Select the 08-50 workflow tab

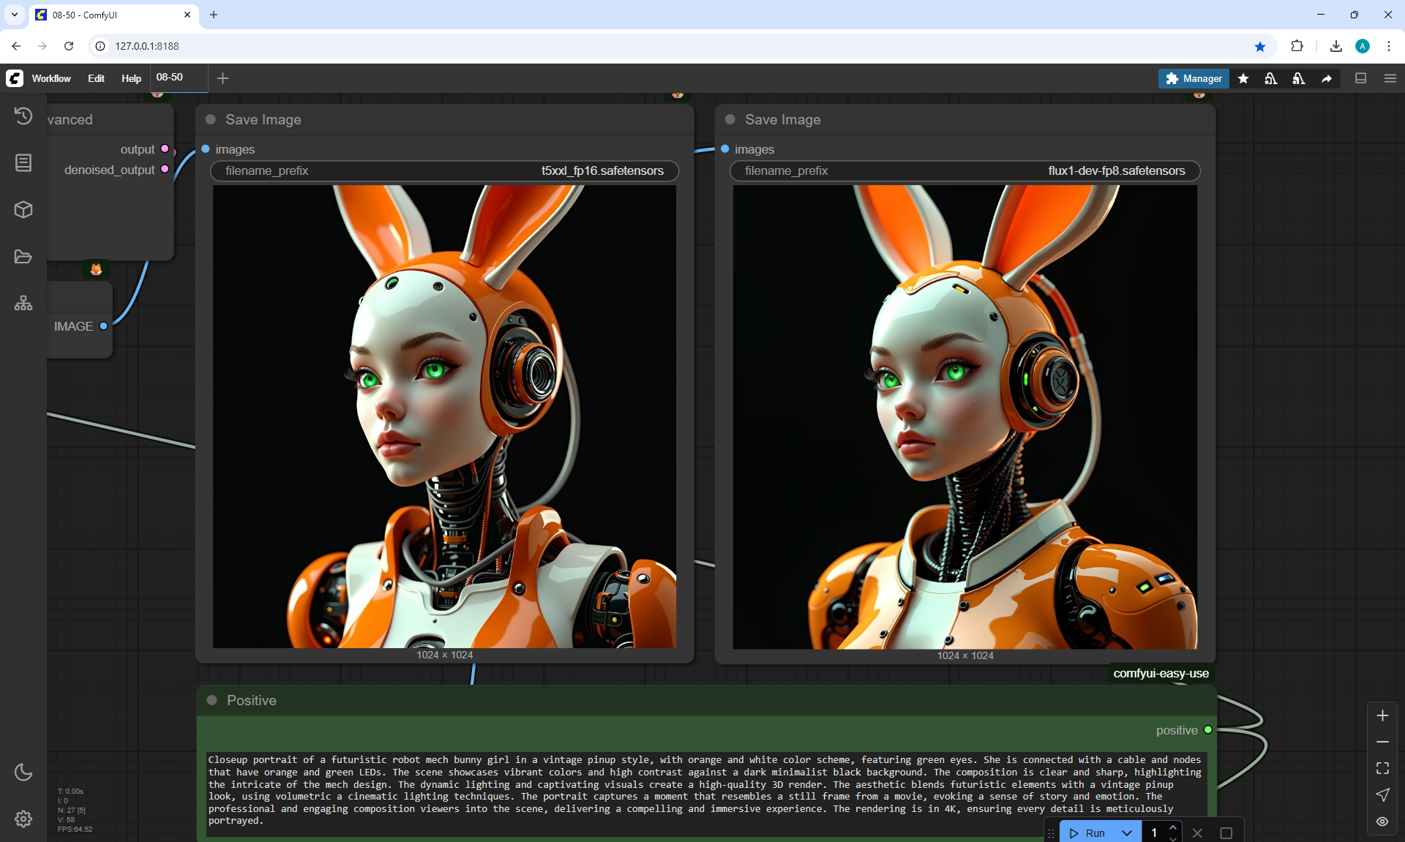click(x=170, y=78)
